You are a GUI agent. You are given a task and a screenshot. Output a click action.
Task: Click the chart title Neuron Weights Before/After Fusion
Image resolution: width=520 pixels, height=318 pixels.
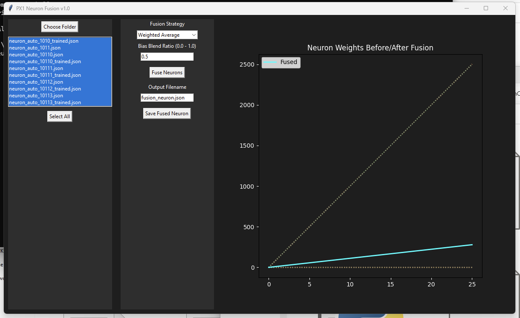(370, 48)
